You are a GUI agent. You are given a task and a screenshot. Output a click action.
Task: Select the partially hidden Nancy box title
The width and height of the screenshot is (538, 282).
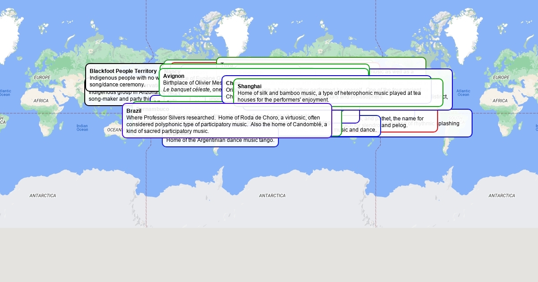(172, 71)
